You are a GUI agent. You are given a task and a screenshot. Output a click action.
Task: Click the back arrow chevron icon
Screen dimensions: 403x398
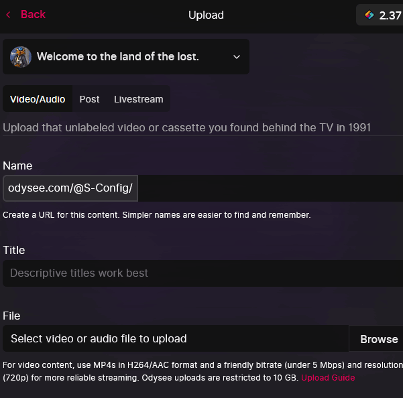[9, 15]
